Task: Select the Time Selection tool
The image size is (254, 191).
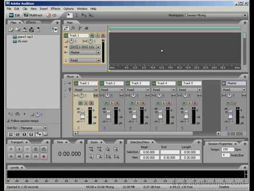Action: [77, 15]
